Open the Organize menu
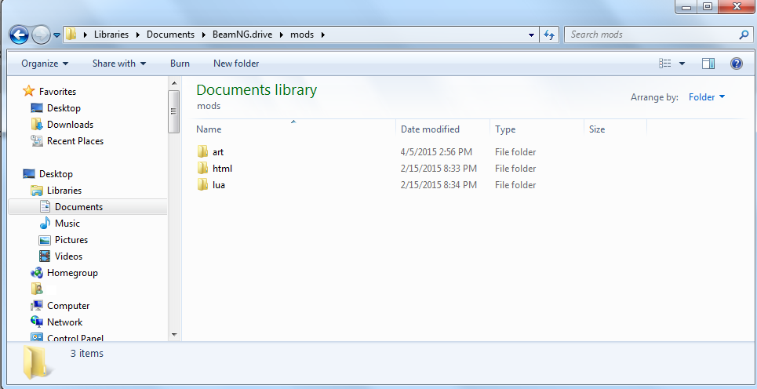 [x=45, y=64]
